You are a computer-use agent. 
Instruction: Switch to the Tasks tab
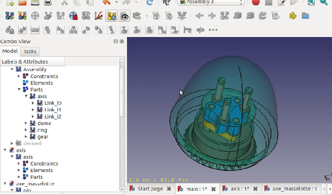[30, 52]
